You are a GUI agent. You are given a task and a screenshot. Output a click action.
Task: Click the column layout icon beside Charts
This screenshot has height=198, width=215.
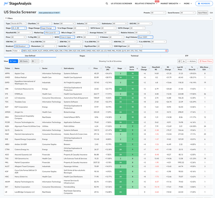click(x=33, y=61)
